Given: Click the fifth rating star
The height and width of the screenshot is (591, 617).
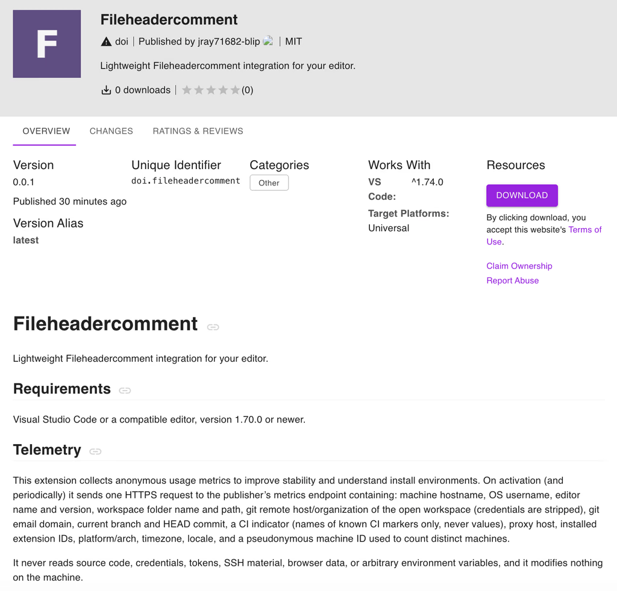Looking at the screenshot, I should click(x=236, y=90).
